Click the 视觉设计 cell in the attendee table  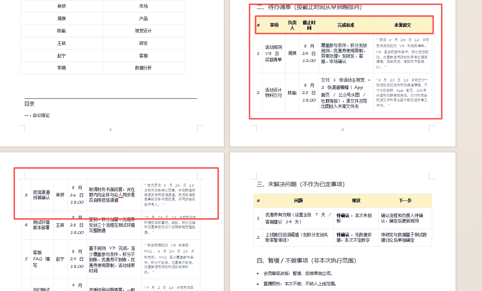[x=144, y=31]
